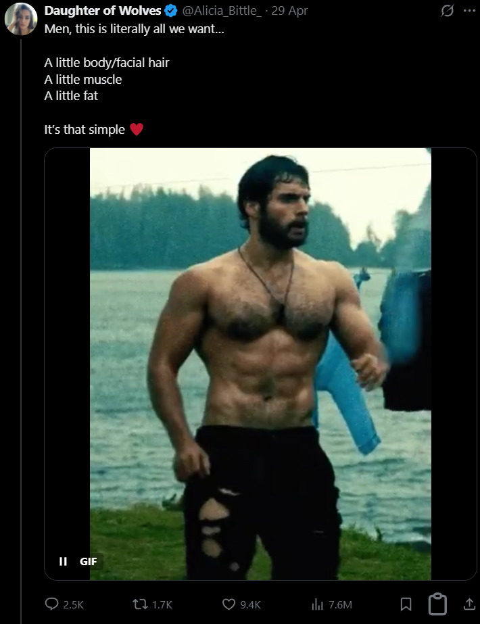480x624 pixels.
Task: Click the blue verified badge
Action: tap(171, 11)
